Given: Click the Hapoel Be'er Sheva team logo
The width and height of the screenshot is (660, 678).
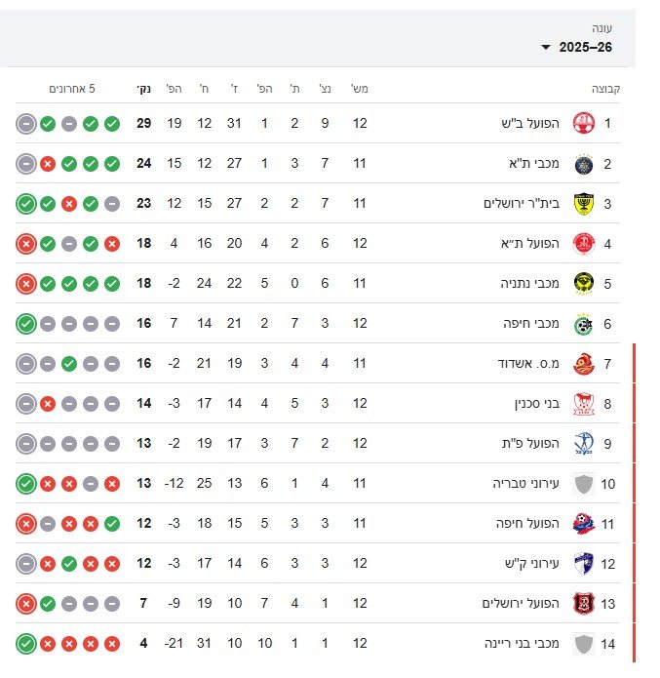Looking at the screenshot, I should (x=584, y=124).
